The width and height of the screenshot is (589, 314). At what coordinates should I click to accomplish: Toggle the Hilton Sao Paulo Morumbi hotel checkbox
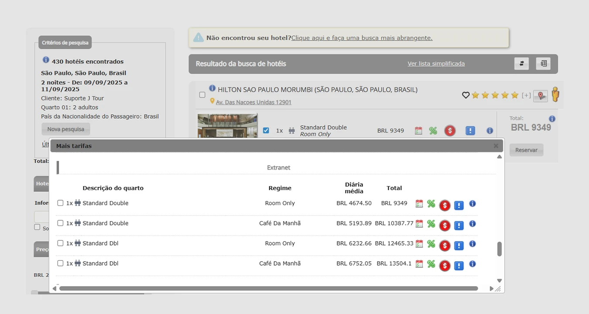point(202,95)
